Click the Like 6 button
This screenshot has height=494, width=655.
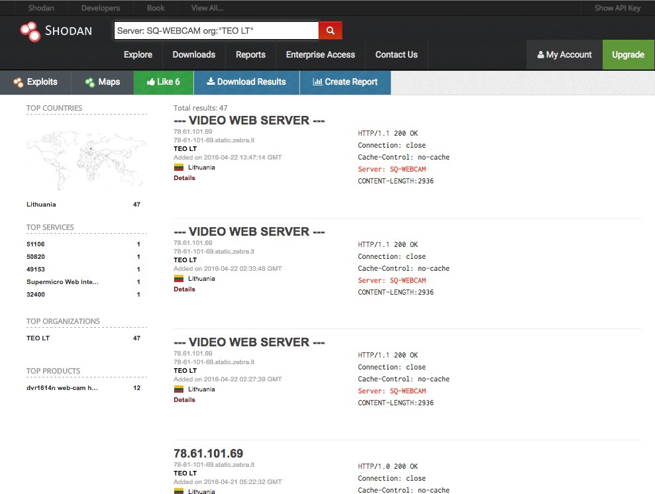point(164,82)
